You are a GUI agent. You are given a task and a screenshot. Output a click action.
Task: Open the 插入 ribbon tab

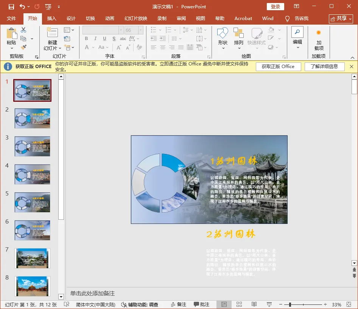click(x=51, y=18)
